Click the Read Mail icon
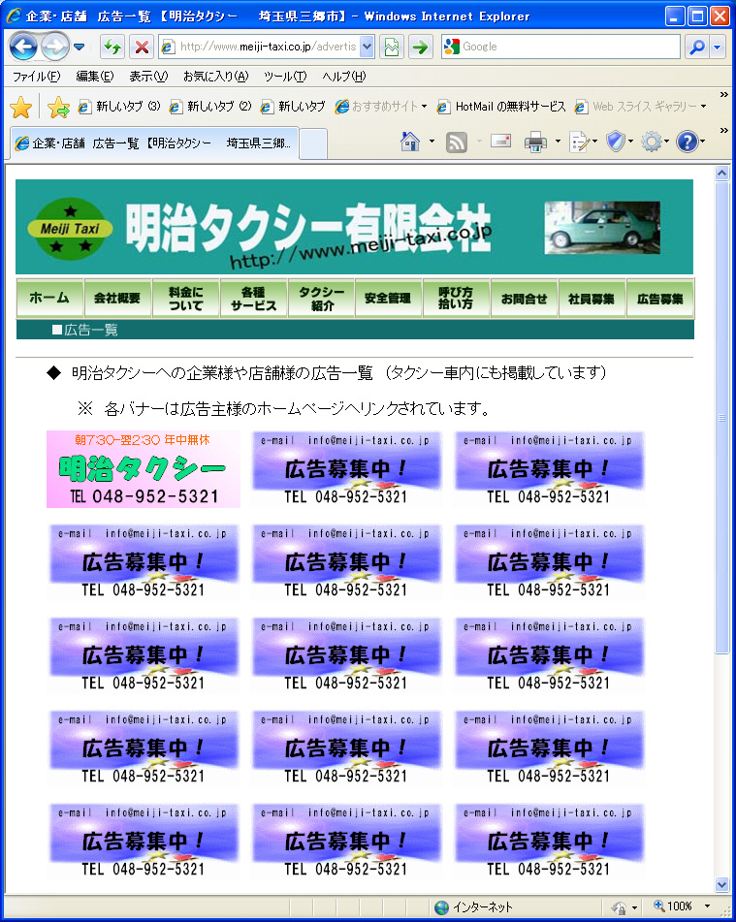The image size is (736, 922). 500,142
